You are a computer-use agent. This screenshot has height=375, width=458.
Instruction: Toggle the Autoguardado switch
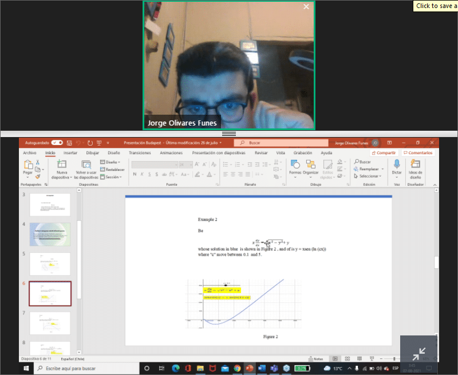tap(57, 142)
